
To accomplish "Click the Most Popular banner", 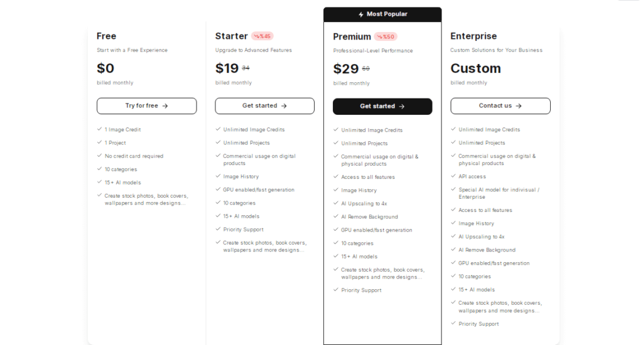I will [382, 14].
